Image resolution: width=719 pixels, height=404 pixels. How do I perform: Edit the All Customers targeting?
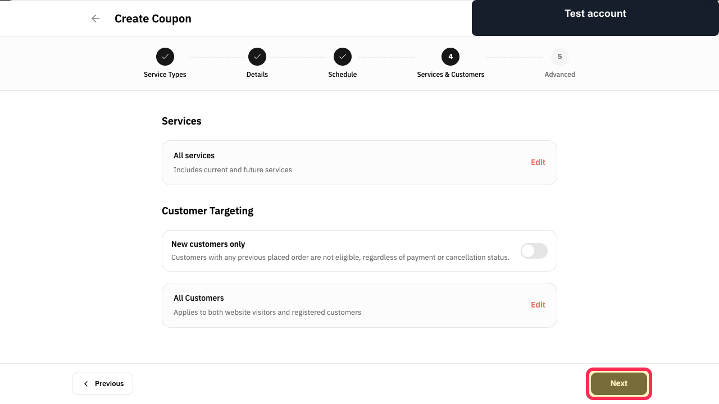pyautogui.click(x=538, y=305)
